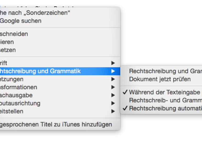
Task: Open the submenu entry ending in "etzungen"
Action: (12, 79)
